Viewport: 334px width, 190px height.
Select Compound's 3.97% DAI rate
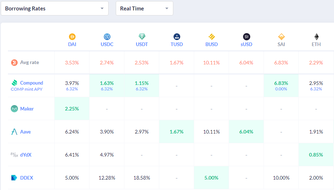point(72,83)
